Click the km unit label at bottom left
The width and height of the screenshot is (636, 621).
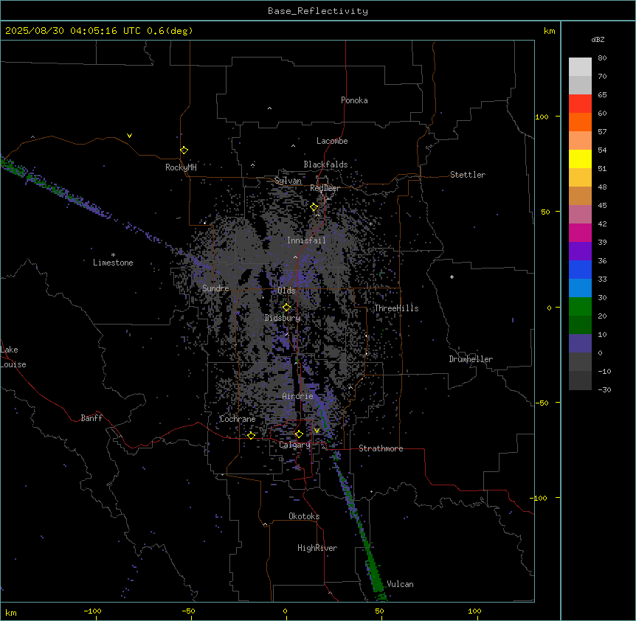[x=11, y=613]
